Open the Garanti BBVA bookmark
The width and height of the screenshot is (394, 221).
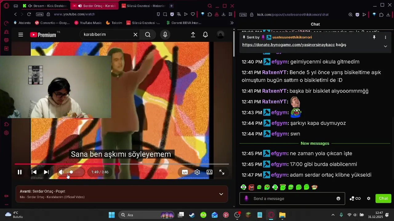[x=183, y=23]
